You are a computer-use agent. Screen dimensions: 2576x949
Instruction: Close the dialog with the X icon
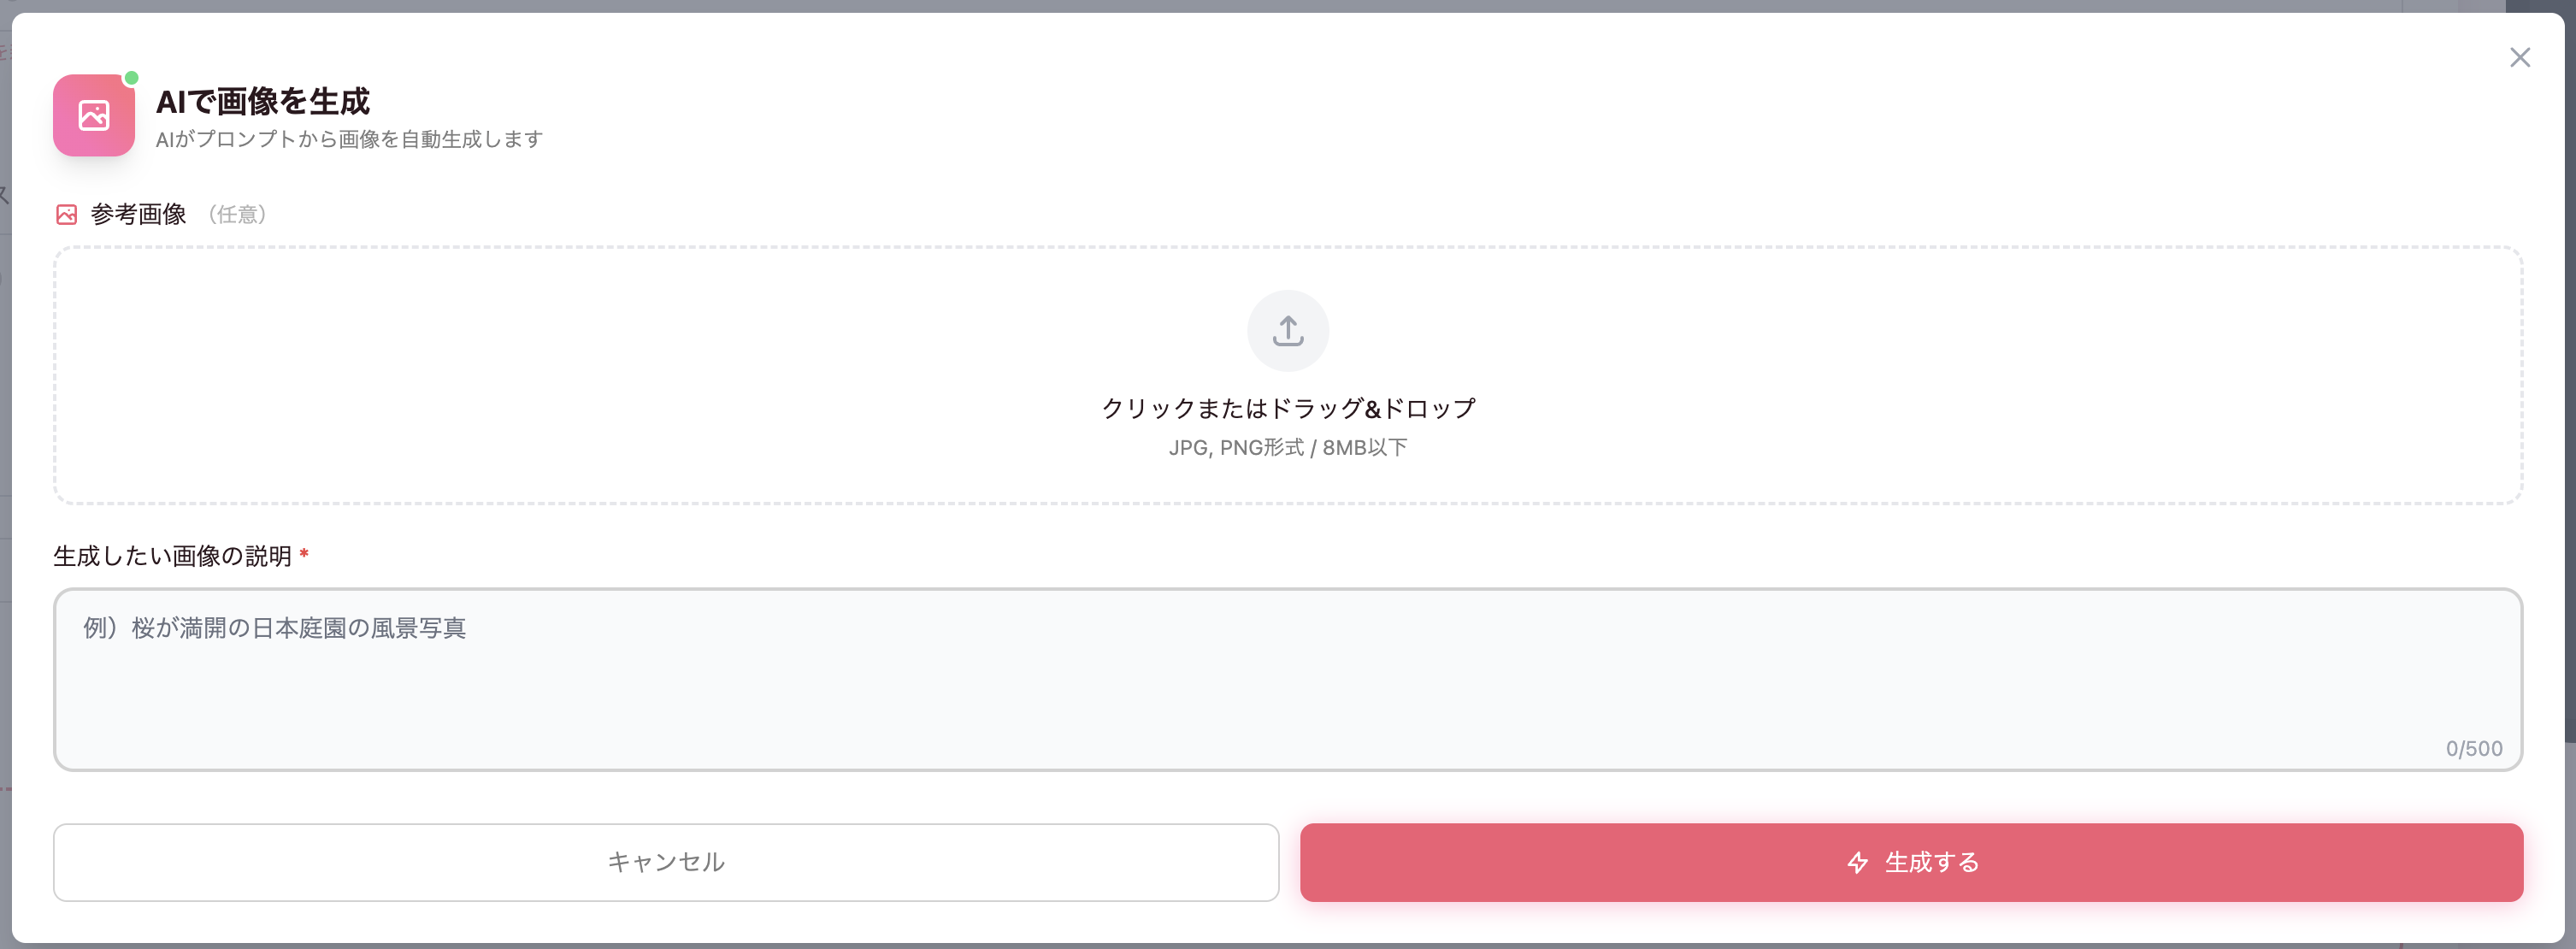coord(2521,57)
